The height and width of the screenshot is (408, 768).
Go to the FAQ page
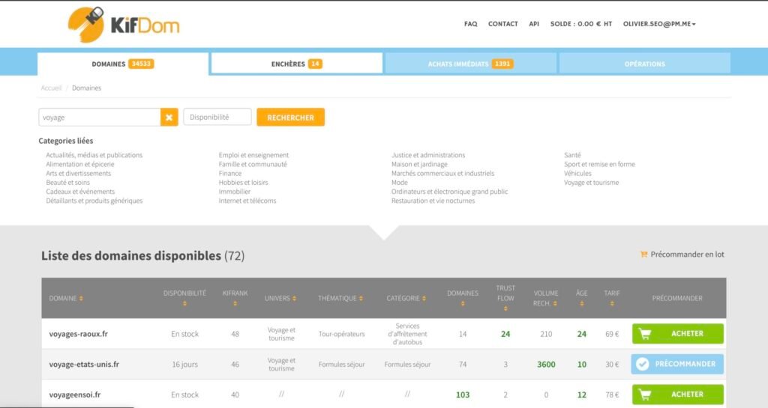coord(470,24)
